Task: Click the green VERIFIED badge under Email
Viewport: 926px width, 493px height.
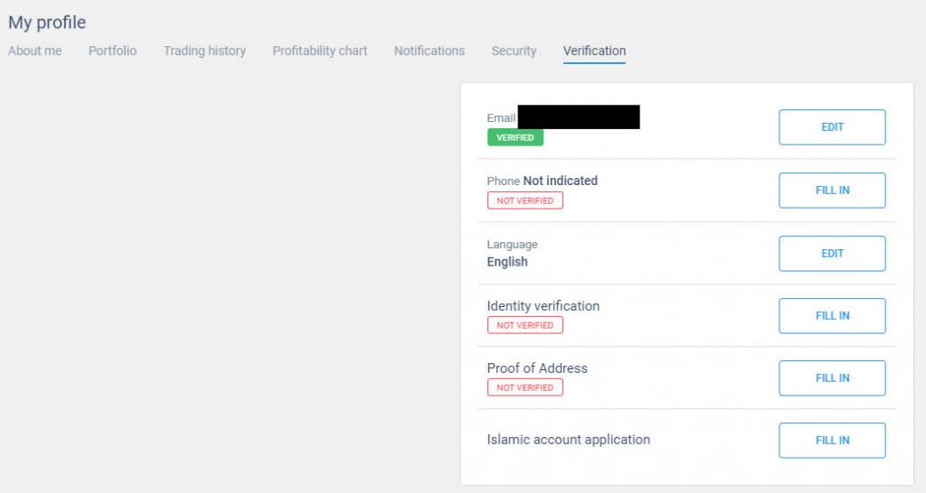Action: point(515,138)
